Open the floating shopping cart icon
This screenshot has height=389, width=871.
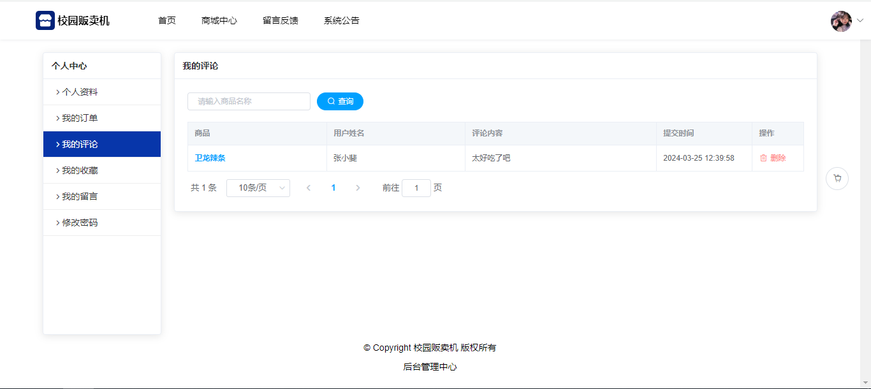tap(837, 179)
